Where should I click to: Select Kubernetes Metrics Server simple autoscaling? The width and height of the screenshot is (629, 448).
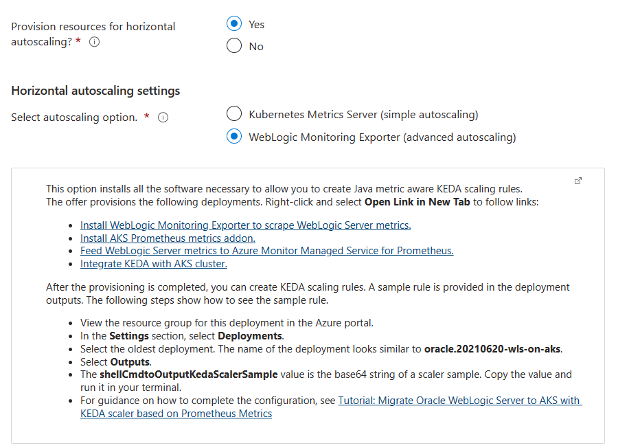click(x=234, y=113)
